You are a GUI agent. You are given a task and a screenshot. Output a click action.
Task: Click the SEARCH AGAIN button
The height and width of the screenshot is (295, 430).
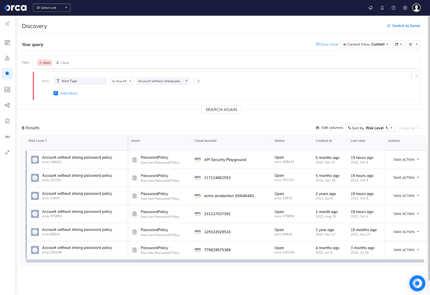(x=221, y=109)
